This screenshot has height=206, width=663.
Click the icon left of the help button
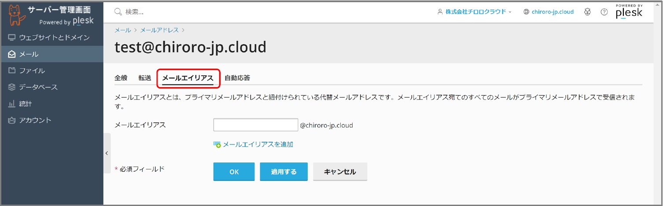(x=587, y=12)
